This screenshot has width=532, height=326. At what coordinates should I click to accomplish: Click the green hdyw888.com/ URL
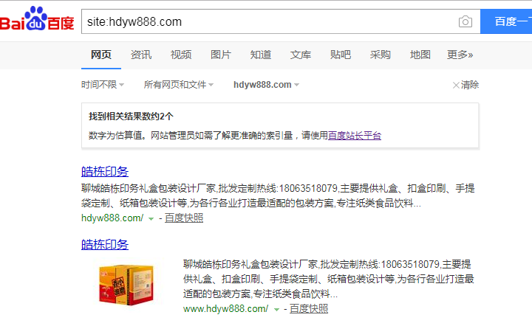112,218
